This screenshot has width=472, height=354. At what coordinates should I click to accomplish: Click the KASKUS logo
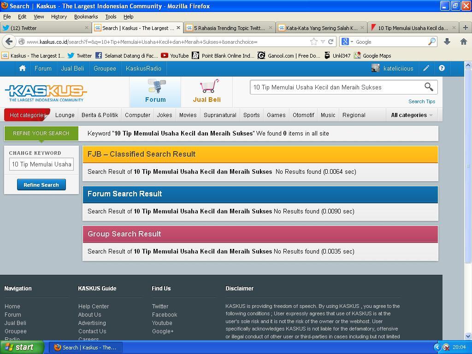[46, 93]
